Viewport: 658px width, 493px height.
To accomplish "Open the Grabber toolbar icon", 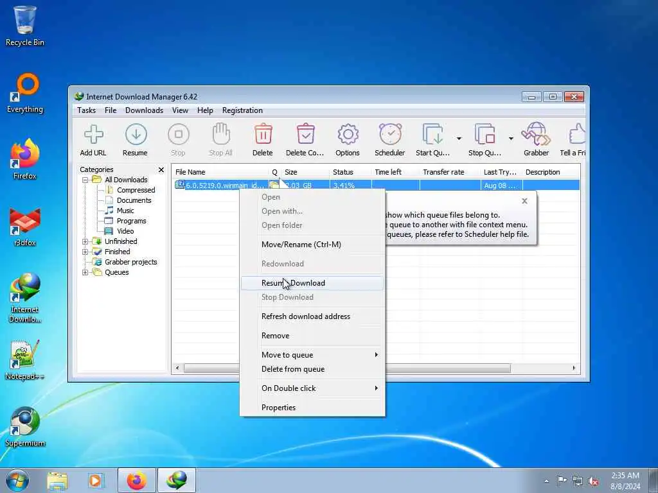I will pos(536,134).
